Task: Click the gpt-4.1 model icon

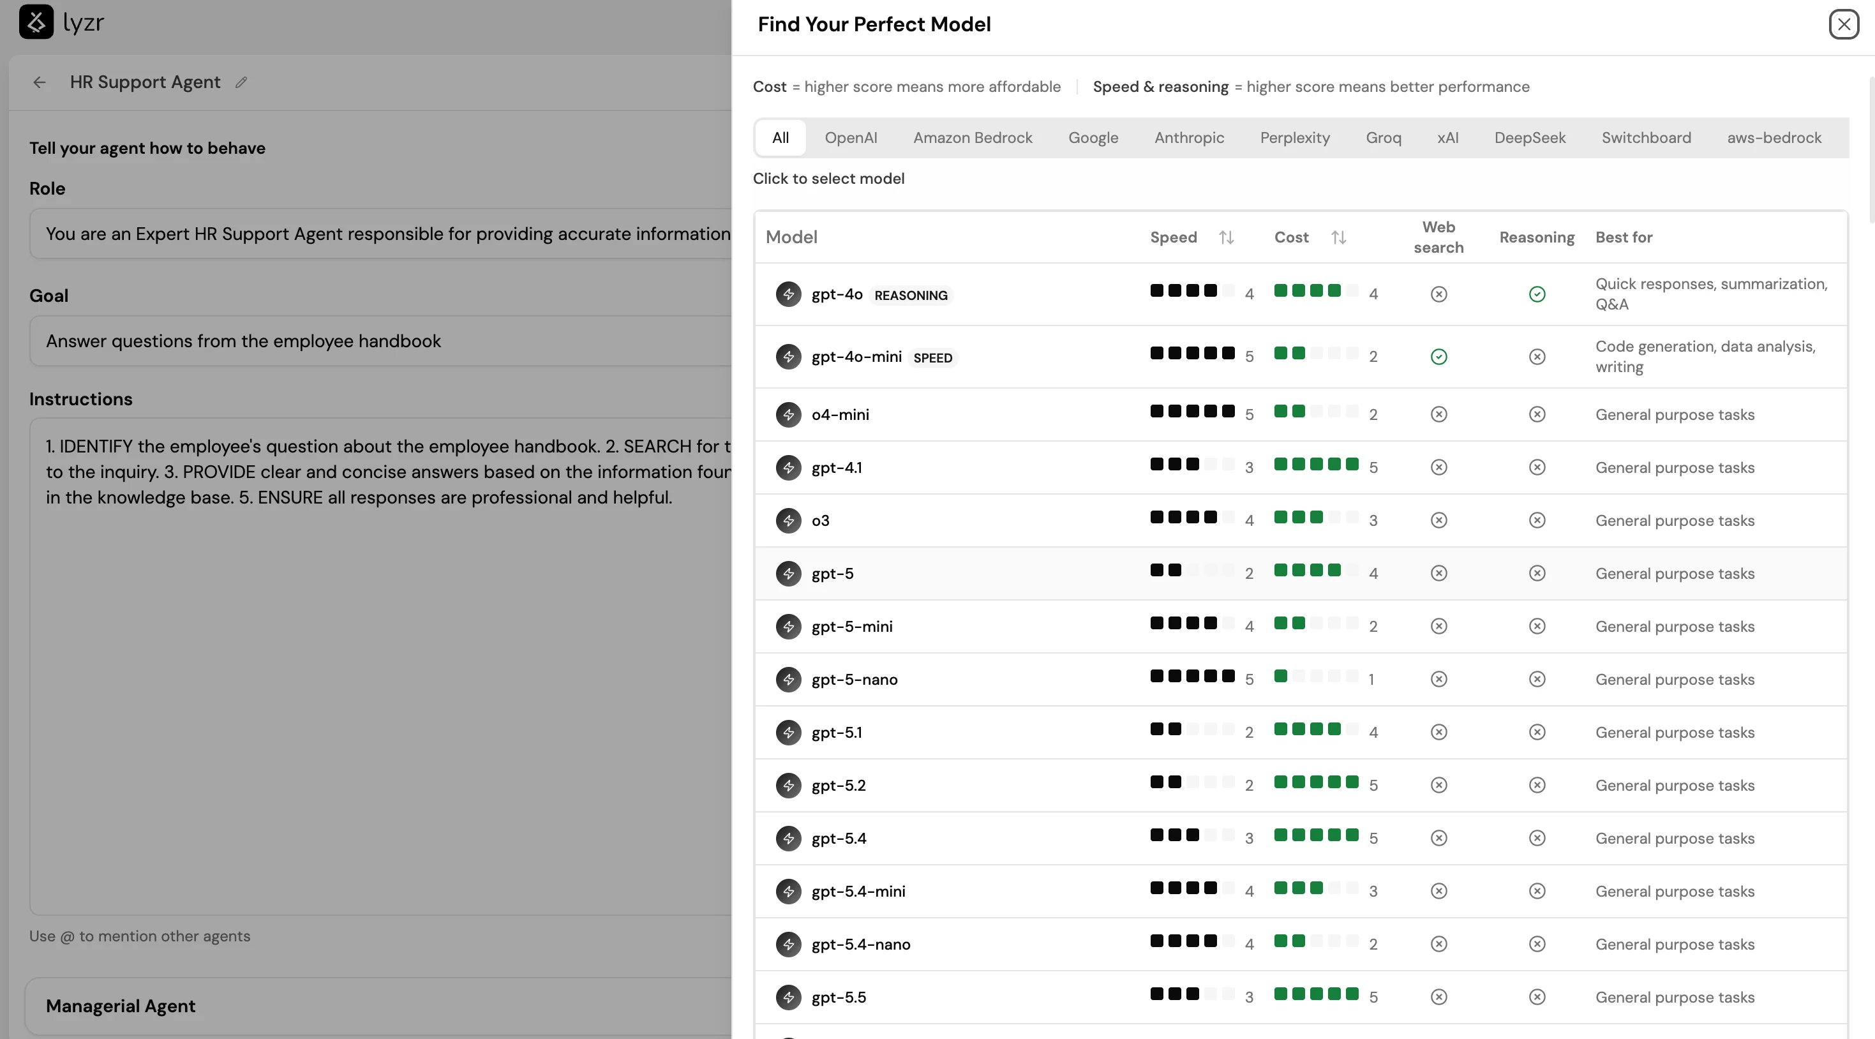Action: tap(788, 467)
